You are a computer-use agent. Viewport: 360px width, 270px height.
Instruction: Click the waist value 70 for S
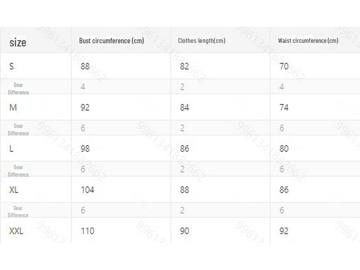(x=284, y=66)
